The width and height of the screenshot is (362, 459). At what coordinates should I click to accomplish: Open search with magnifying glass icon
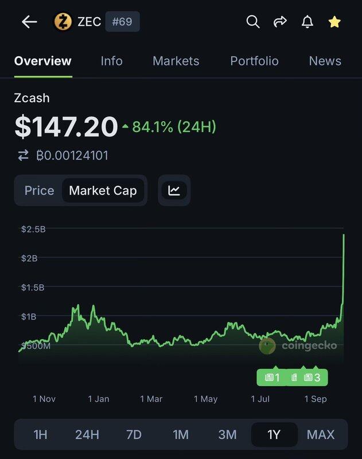(x=253, y=22)
